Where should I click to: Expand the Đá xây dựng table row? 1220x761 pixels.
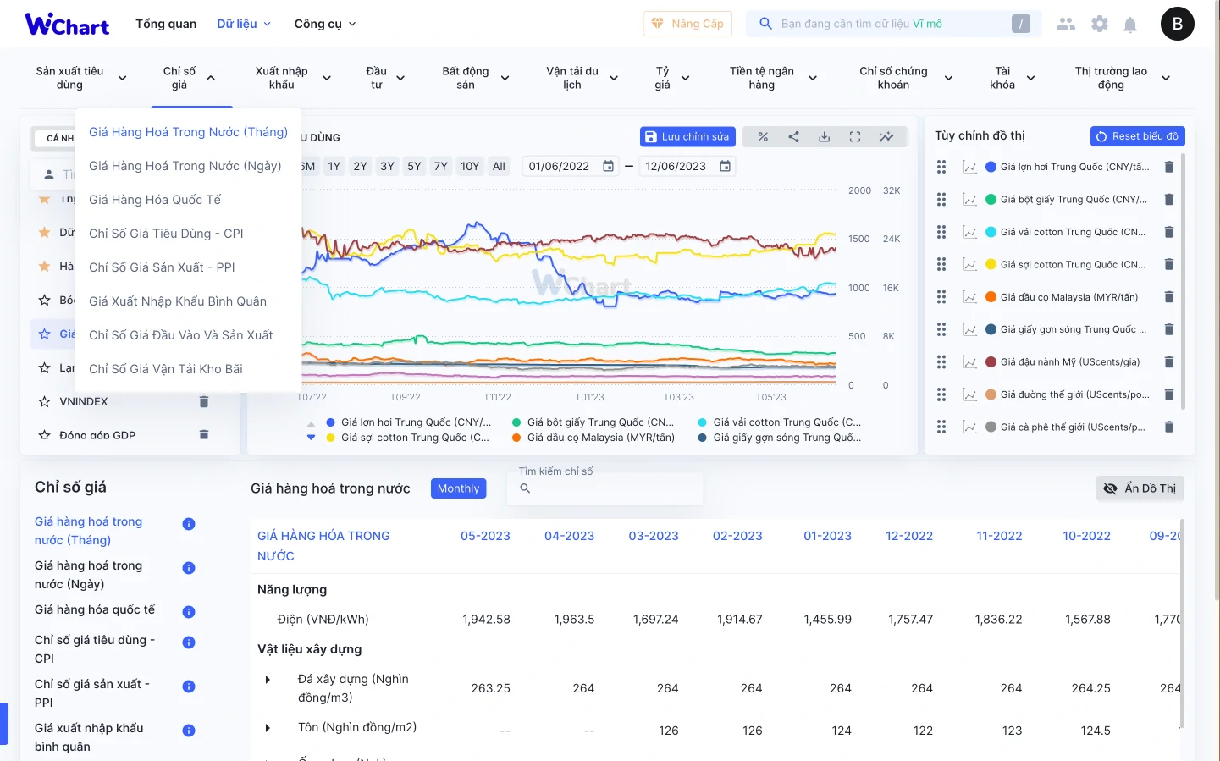click(x=268, y=680)
